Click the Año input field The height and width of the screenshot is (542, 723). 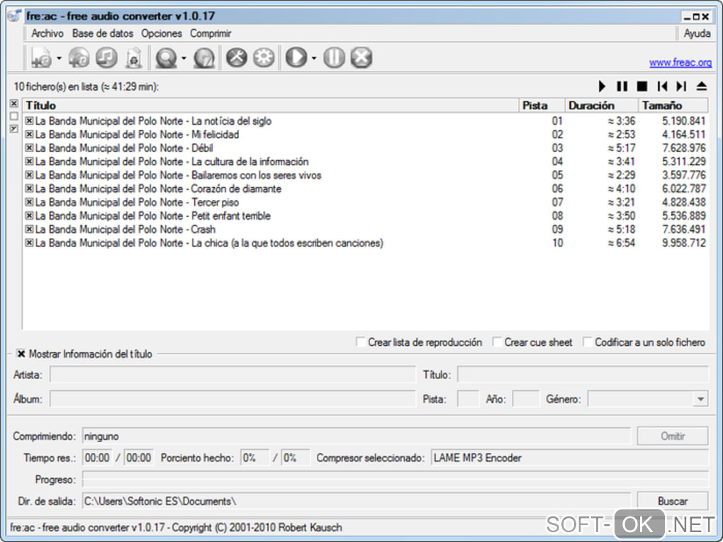tap(525, 399)
